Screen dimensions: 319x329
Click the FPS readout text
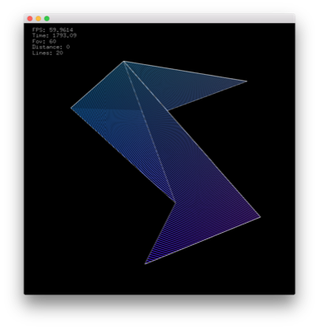[x=53, y=30]
